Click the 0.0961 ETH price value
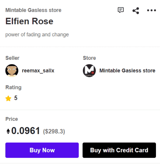 26,131
